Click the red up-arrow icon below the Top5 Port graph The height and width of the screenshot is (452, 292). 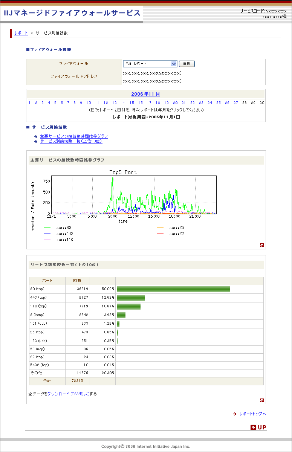pos(262,245)
